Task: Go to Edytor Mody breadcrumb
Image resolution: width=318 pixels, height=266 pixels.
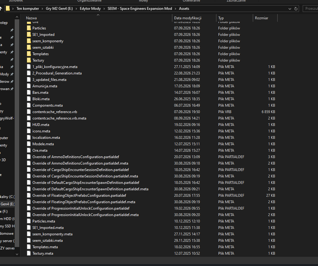Action: click(90, 9)
